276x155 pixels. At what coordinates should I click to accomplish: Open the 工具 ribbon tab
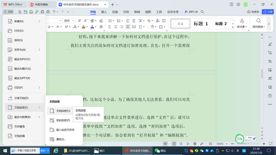[x=159, y=12]
